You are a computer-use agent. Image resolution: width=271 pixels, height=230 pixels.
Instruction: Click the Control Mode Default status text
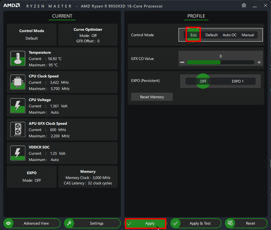click(32, 38)
